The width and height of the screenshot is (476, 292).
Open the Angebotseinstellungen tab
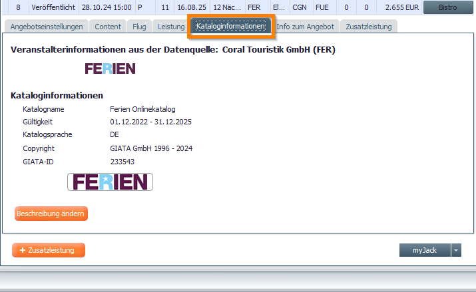(x=47, y=27)
